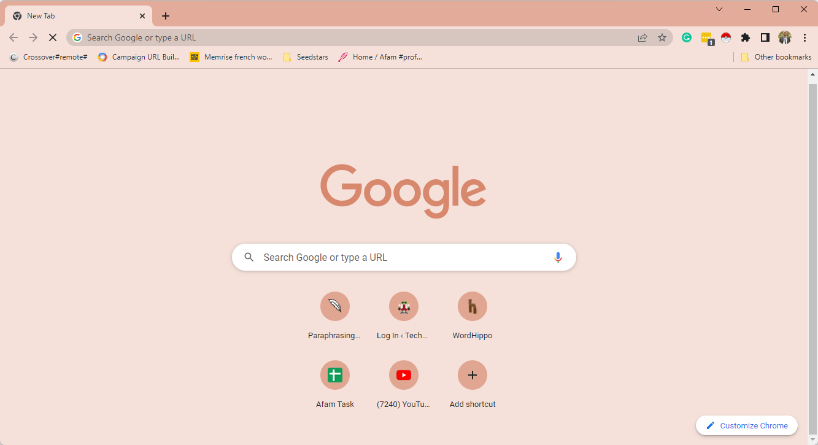Click the Google icon in the address bar
Screen dimensions: 818x445
pos(77,37)
